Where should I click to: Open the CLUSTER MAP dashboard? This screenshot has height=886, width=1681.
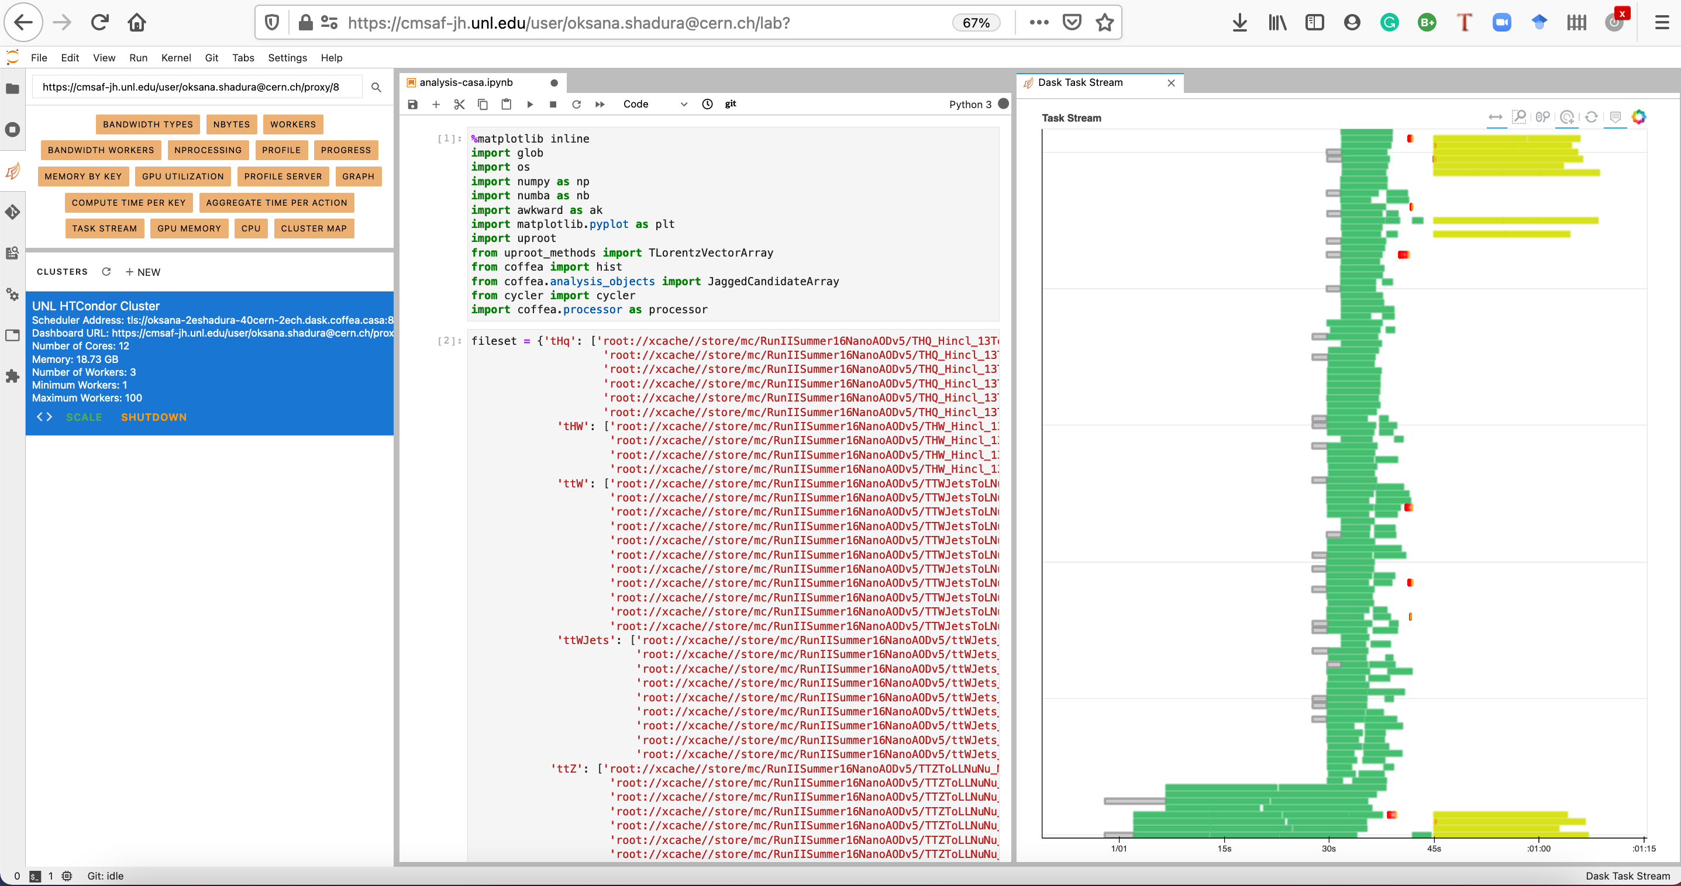[314, 229]
